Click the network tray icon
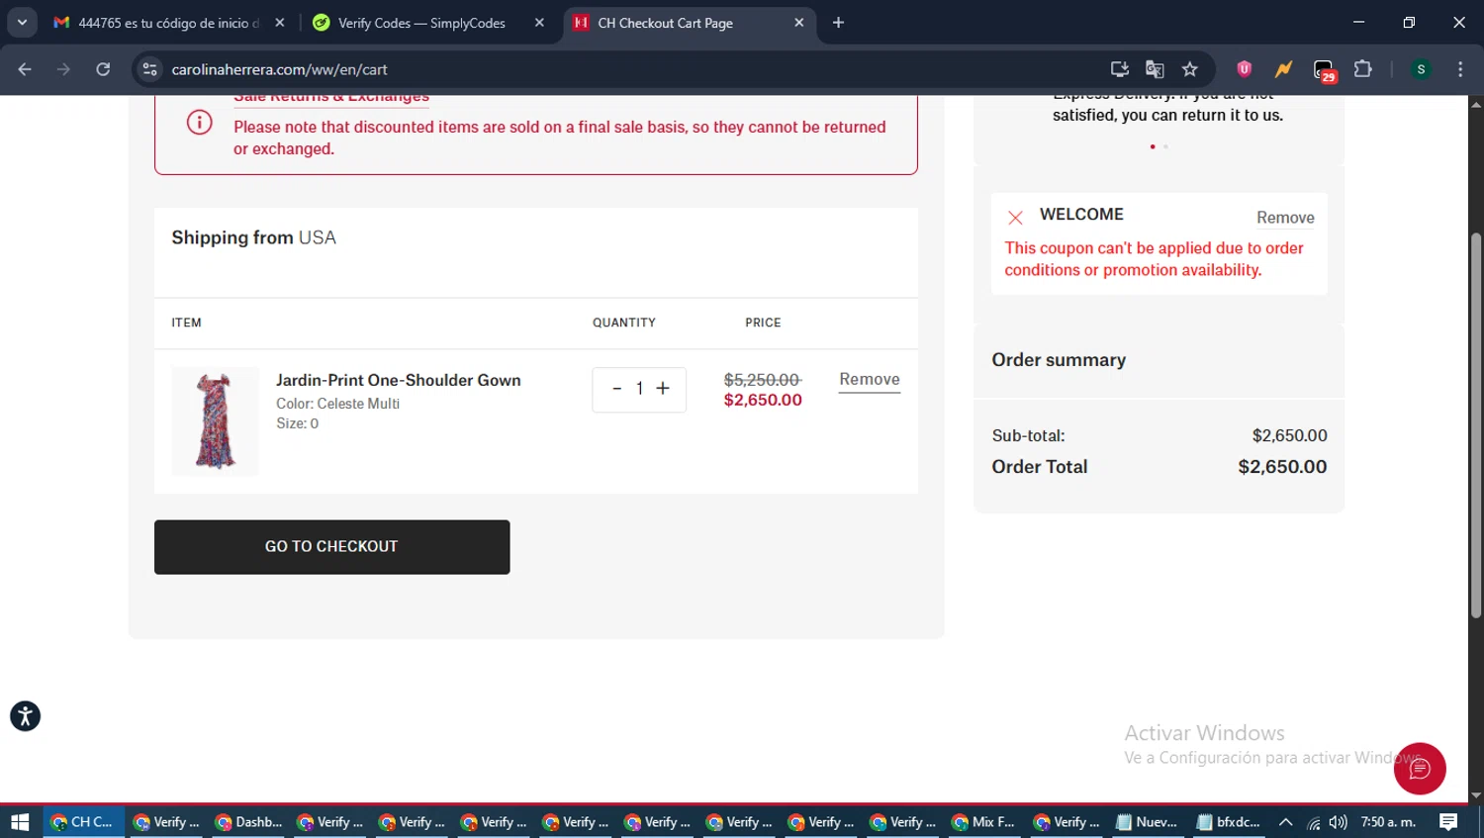 [1314, 822]
